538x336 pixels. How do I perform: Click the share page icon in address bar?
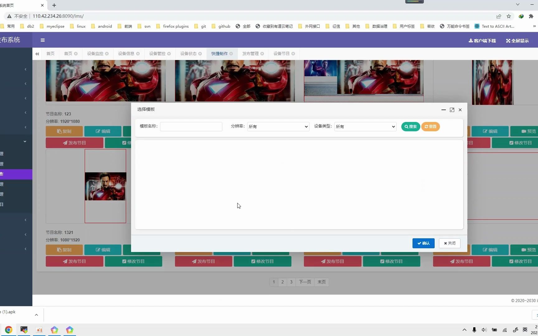point(499,16)
